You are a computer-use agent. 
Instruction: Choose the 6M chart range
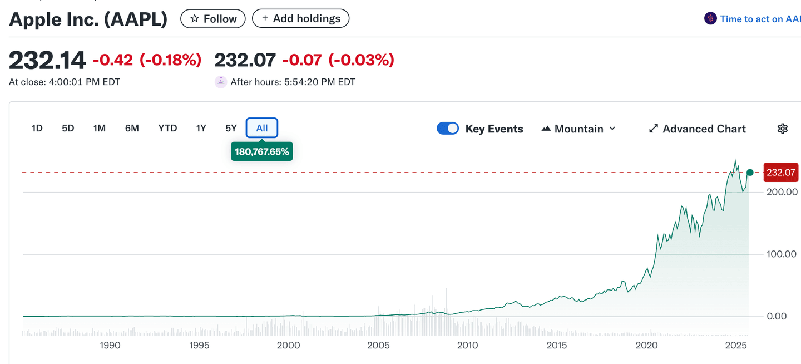click(x=132, y=129)
